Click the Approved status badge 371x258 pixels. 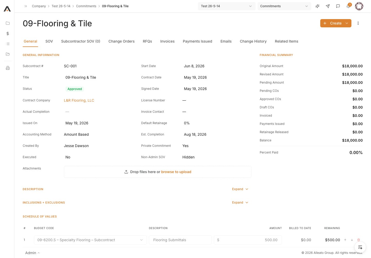pyautogui.click(x=75, y=89)
